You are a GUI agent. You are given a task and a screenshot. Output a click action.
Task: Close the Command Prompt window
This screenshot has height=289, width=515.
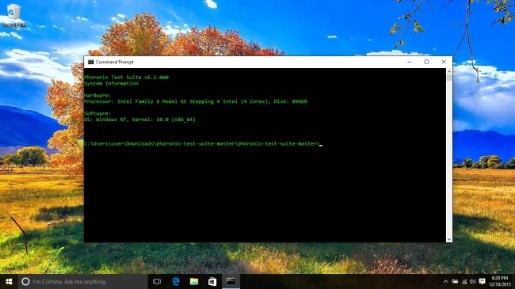(444, 62)
